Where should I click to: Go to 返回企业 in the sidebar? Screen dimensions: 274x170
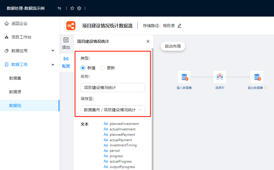19,23
